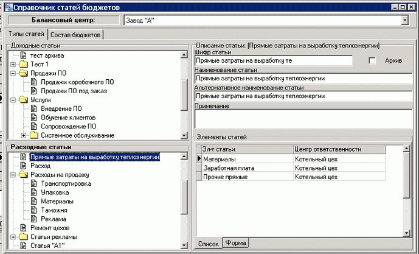Screen dimensions: 419x254
Task: Collapse the 'Услуги' node
Action: pos(13,100)
